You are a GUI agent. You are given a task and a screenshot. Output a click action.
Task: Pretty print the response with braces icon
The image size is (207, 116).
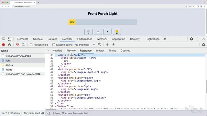[49, 113]
